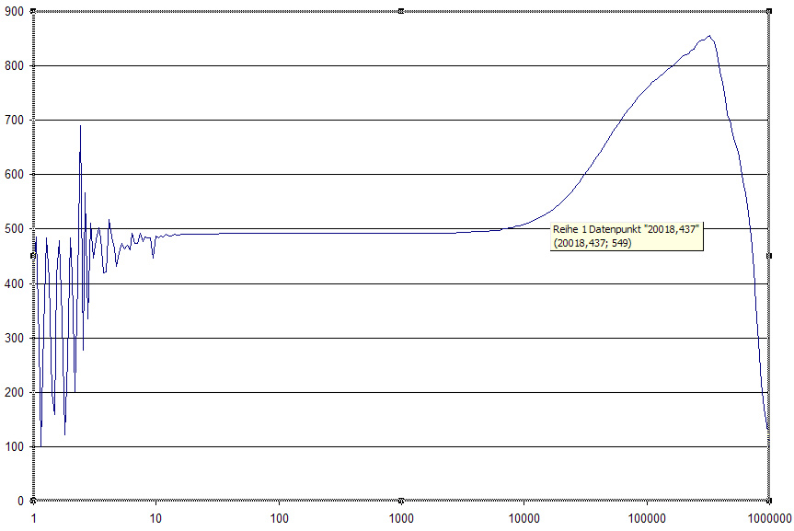Click the x-axis label 1000
Viewport: 794px width, 531px height.
point(401,518)
